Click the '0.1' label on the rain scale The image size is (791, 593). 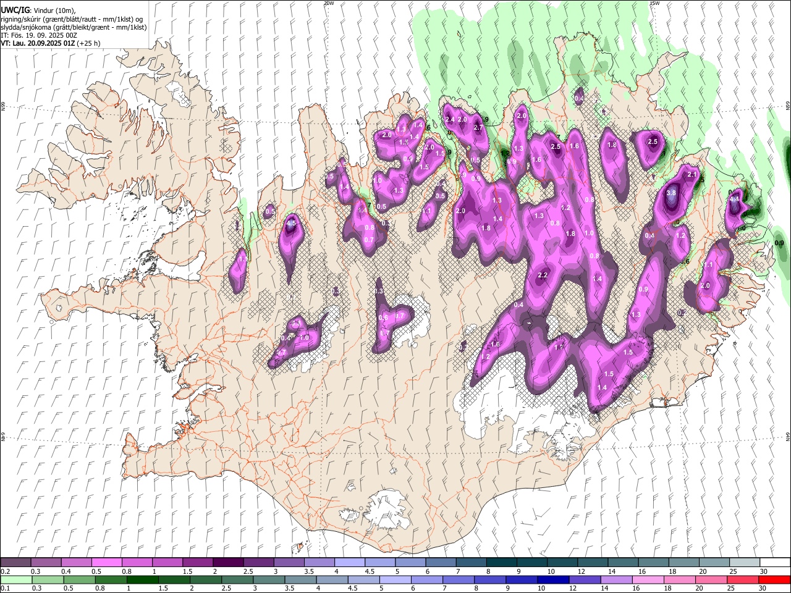5,589
